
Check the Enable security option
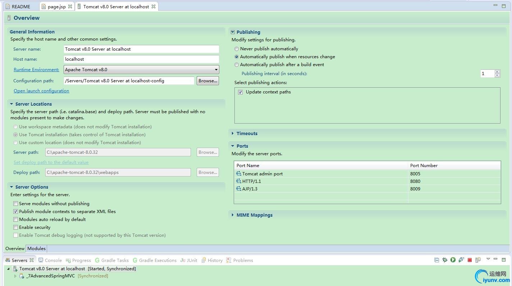[15, 227]
